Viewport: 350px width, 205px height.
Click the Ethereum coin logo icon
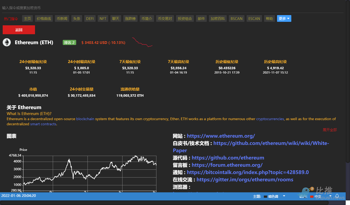coord(7,42)
